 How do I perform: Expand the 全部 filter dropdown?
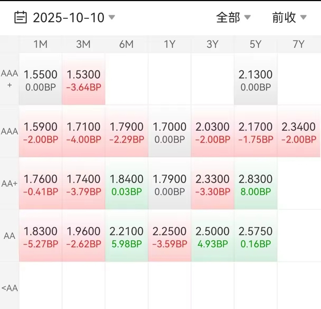pos(233,18)
